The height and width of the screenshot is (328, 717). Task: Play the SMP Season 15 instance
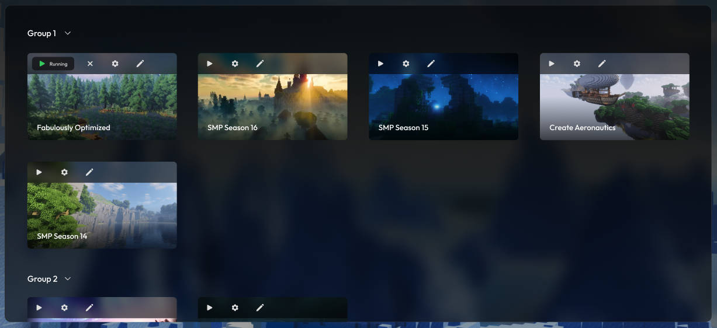[380, 64]
